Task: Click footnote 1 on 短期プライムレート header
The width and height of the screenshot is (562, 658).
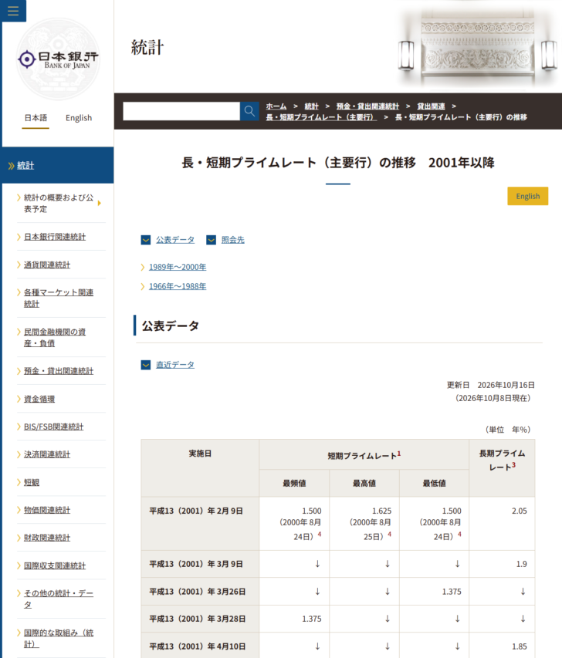Action: [399, 454]
